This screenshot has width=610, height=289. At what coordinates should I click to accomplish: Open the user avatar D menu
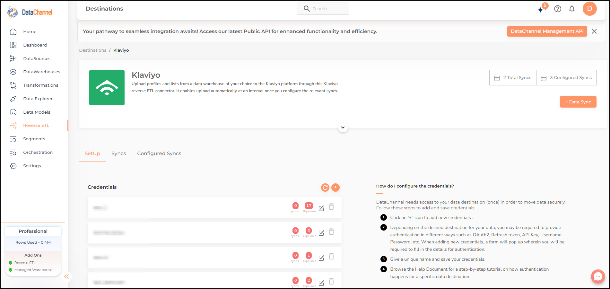590,9
